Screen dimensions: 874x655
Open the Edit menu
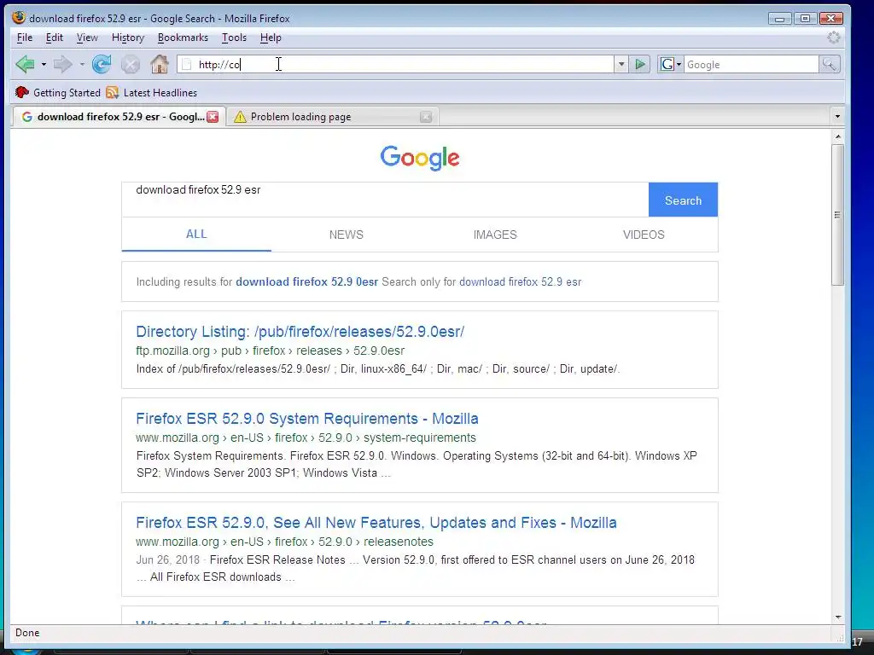click(54, 38)
